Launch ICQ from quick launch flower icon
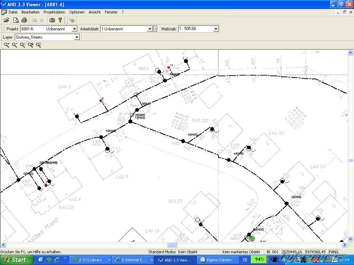 point(49,260)
